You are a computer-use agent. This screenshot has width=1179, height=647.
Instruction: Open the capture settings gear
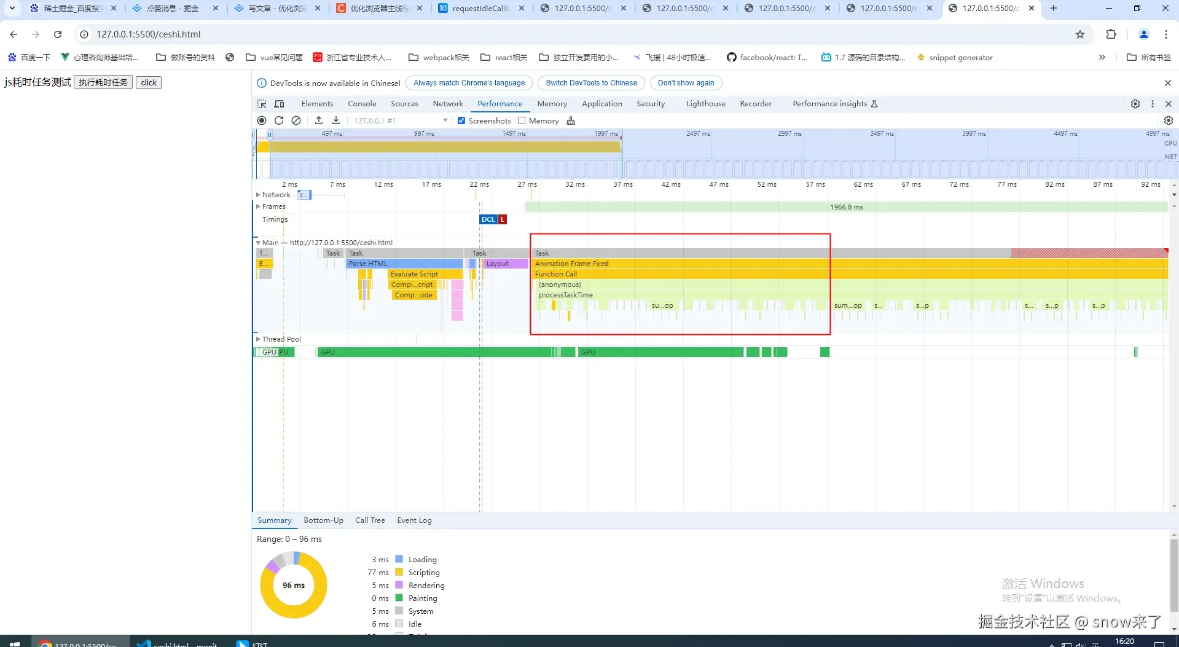click(x=1168, y=120)
